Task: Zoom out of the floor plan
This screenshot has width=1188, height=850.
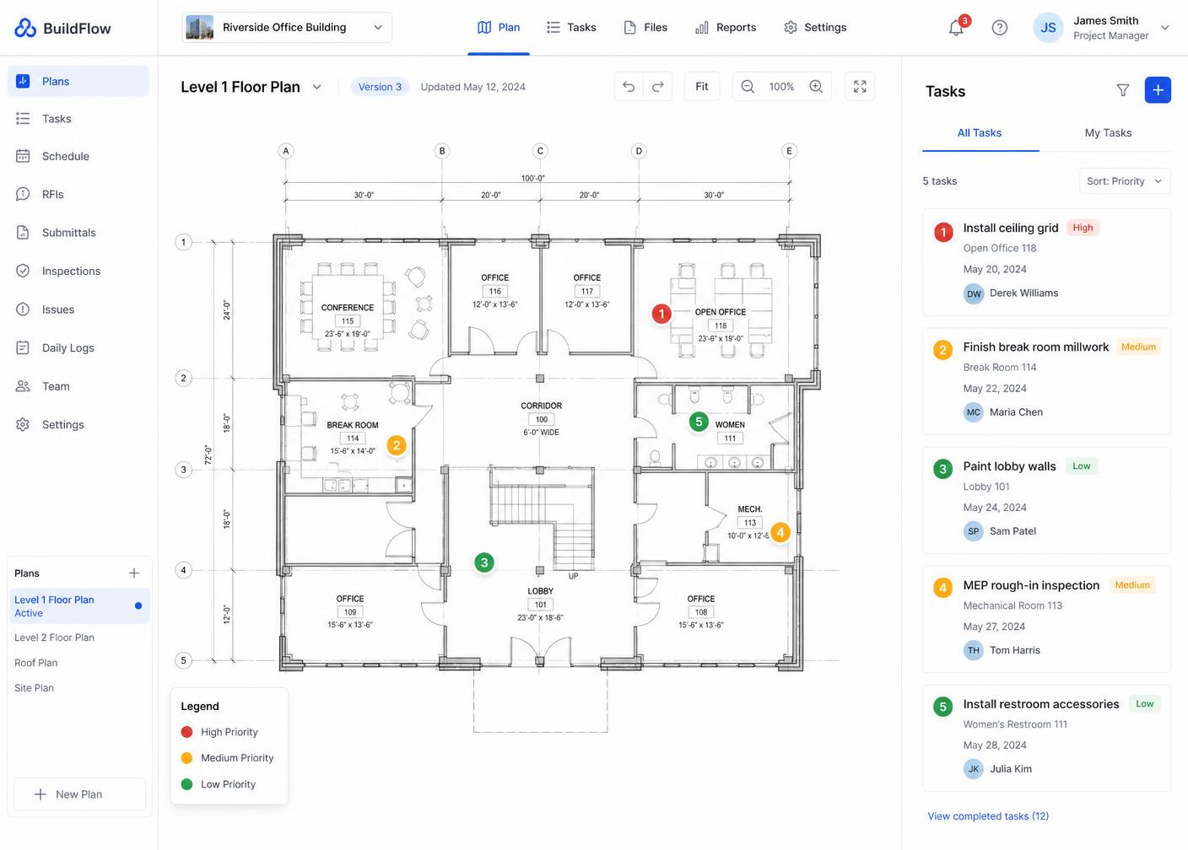Action: (748, 86)
